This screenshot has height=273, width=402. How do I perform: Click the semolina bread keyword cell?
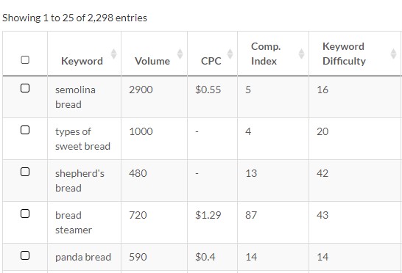point(84,97)
